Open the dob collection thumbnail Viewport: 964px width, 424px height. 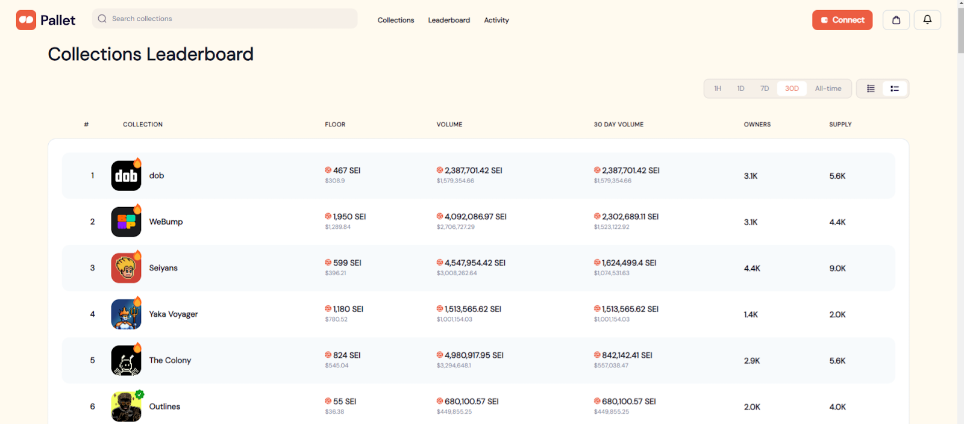click(x=126, y=176)
